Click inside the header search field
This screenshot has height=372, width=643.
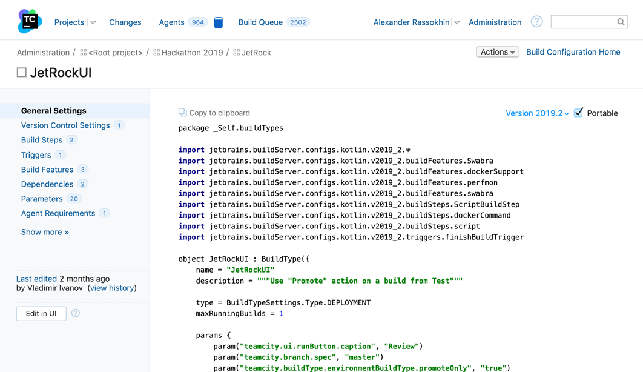(x=583, y=22)
